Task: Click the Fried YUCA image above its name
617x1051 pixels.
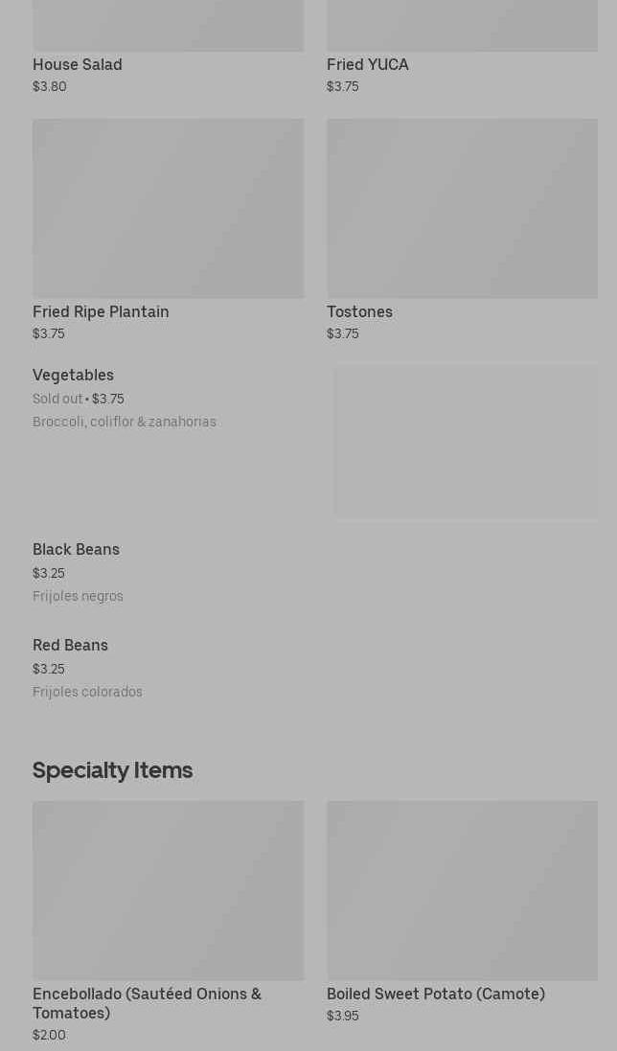Action: (462, 25)
